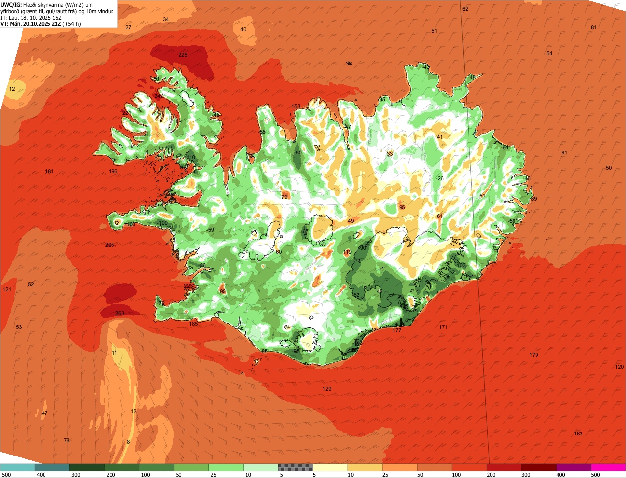Click the checkered swatch between -5 and 5
626x478 pixels.
pyautogui.click(x=295, y=467)
